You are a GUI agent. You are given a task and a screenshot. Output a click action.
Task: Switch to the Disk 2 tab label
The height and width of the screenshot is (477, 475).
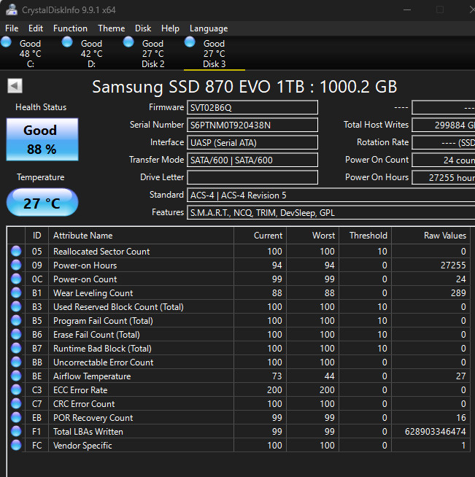[152, 64]
